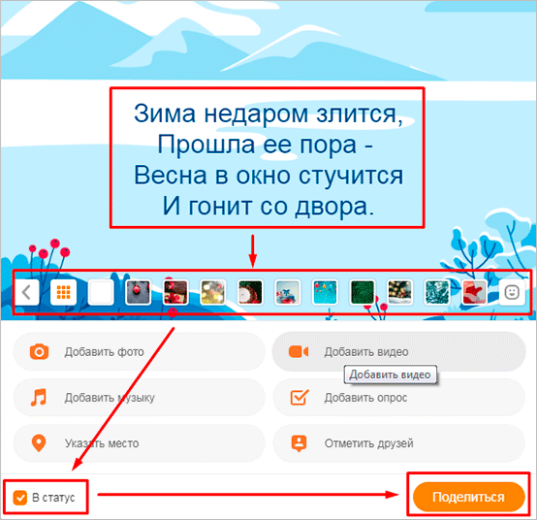This screenshot has height=520, width=537.
Task: Click the location pin icon
Action: point(39,443)
